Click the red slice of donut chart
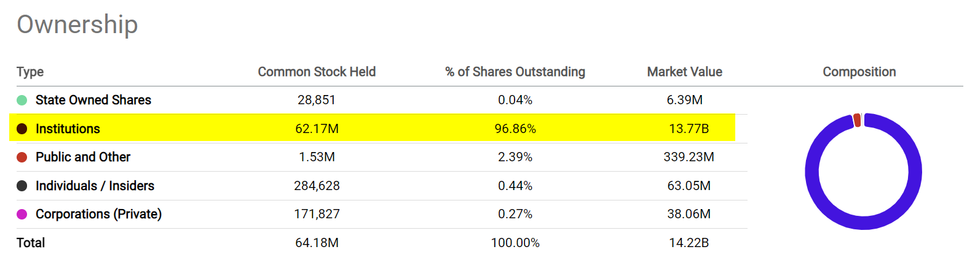 pyautogui.click(x=857, y=120)
